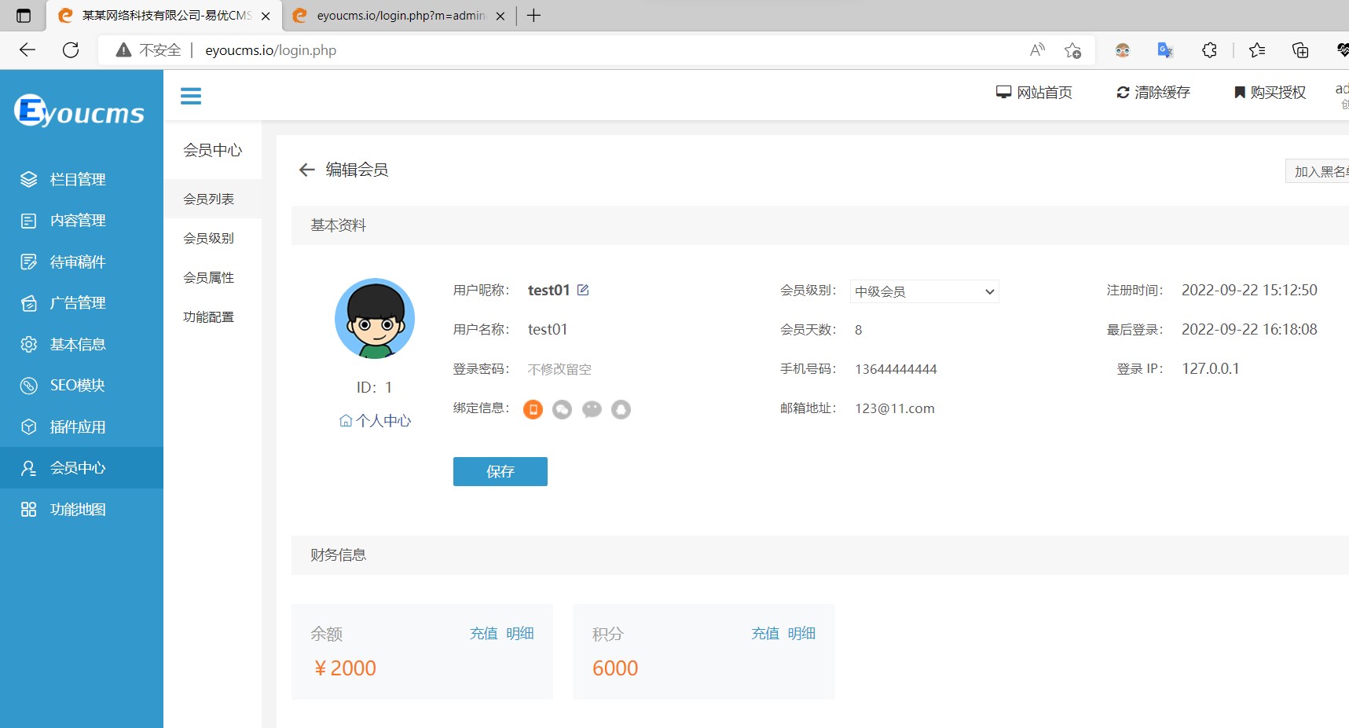The width and height of the screenshot is (1349, 728).
Task: Click the browser back arrow
Action: click(x=27, y=50)
